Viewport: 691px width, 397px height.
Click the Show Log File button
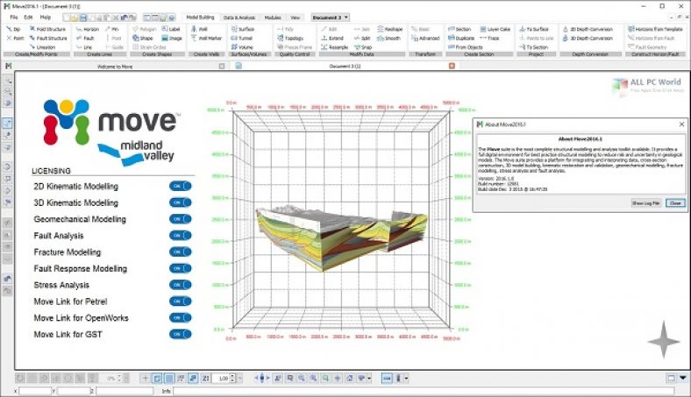(x=645, y=202)
